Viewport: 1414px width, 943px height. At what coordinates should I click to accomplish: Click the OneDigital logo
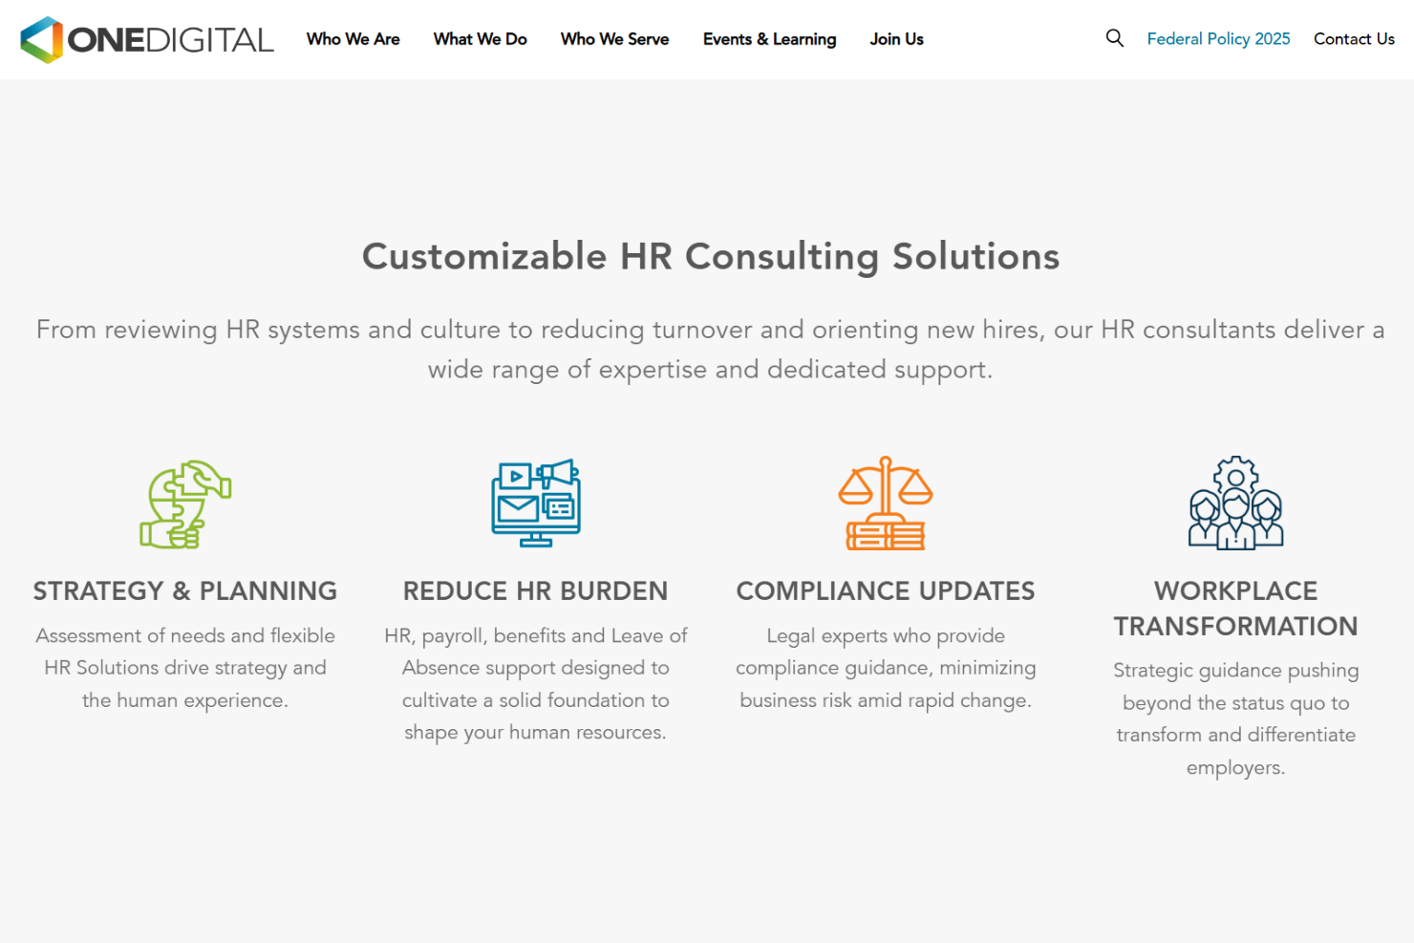point(147,39)
